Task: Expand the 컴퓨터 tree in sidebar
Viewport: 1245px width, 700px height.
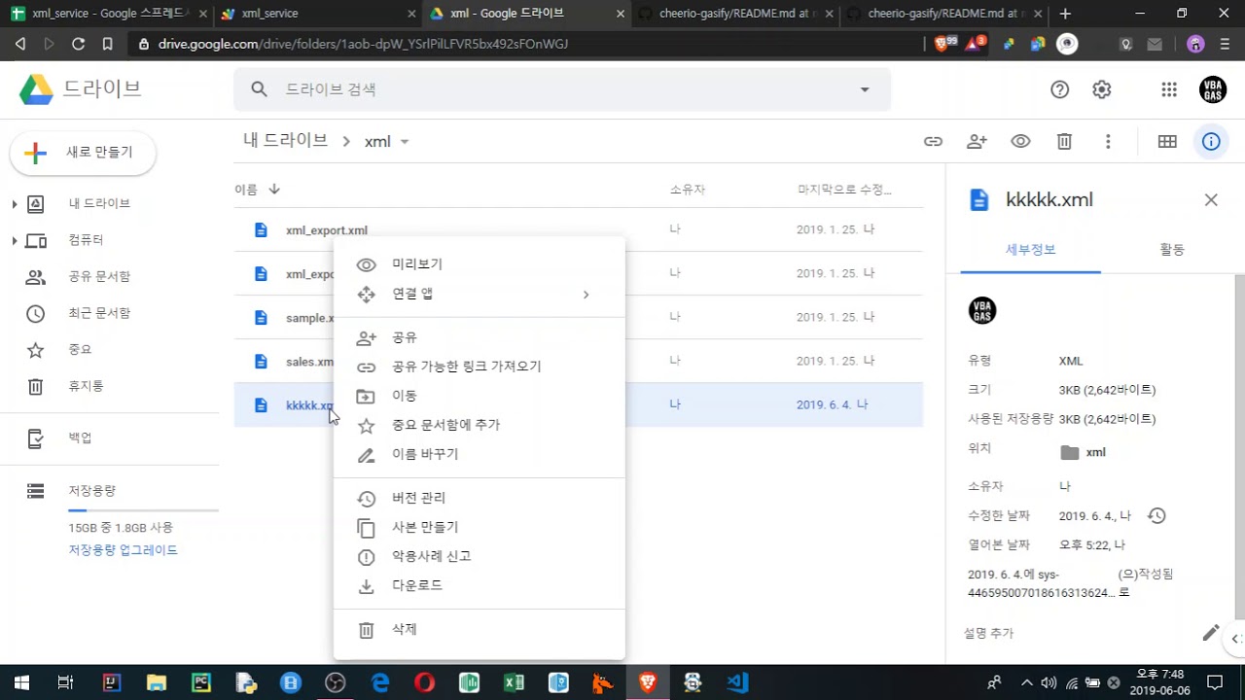Action: (x=15, y=240)
